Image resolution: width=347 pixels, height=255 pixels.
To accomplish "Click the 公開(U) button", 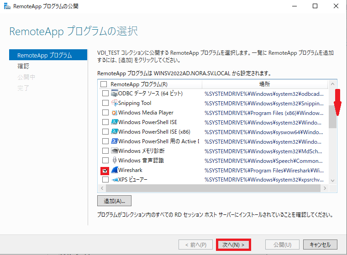I will 282,245.
